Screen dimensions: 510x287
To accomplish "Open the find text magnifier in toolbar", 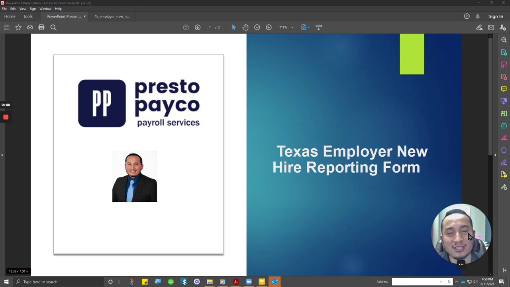I will click(53, 27).
